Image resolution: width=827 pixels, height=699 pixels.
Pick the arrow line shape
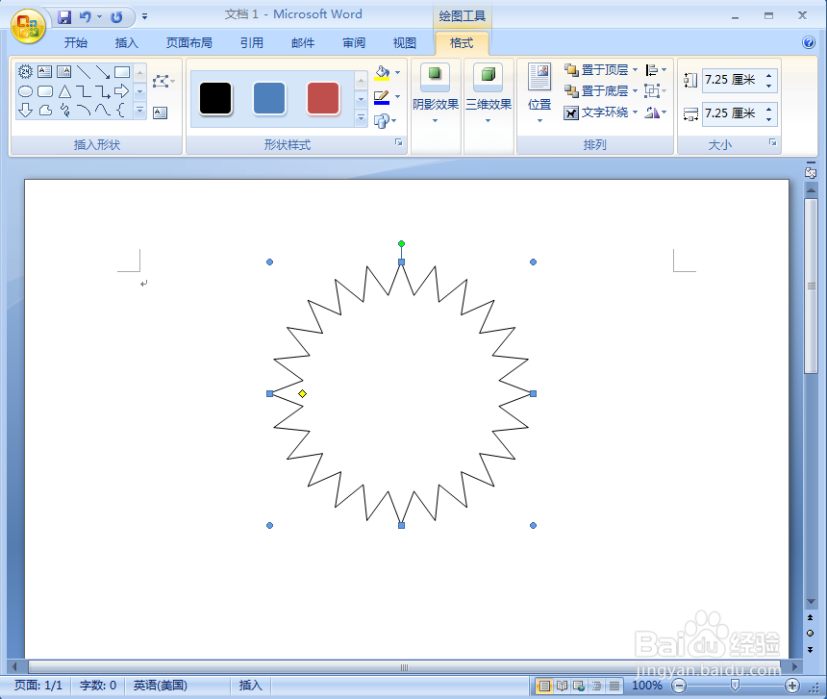(102, 71)
